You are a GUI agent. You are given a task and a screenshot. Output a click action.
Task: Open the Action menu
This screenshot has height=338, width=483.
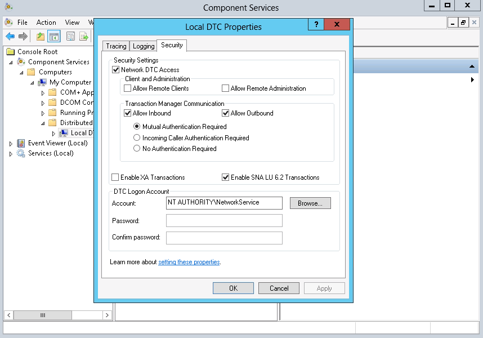pos(46,22)
